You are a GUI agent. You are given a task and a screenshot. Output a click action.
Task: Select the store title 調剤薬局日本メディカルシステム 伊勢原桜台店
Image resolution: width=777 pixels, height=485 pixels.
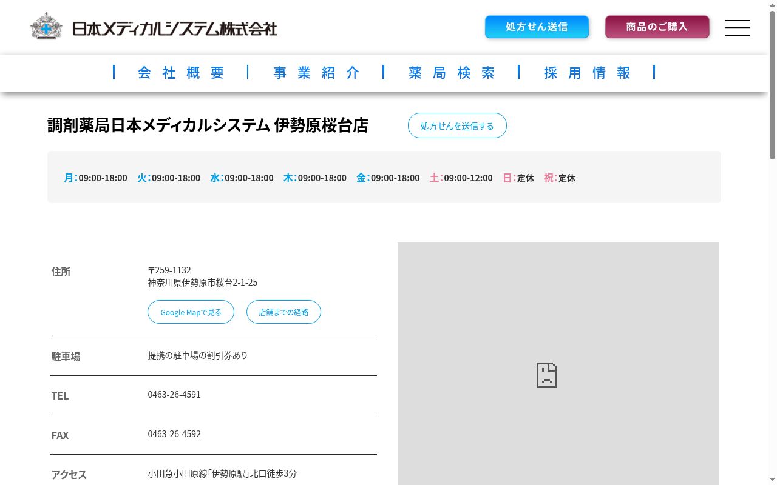point(208,125)
